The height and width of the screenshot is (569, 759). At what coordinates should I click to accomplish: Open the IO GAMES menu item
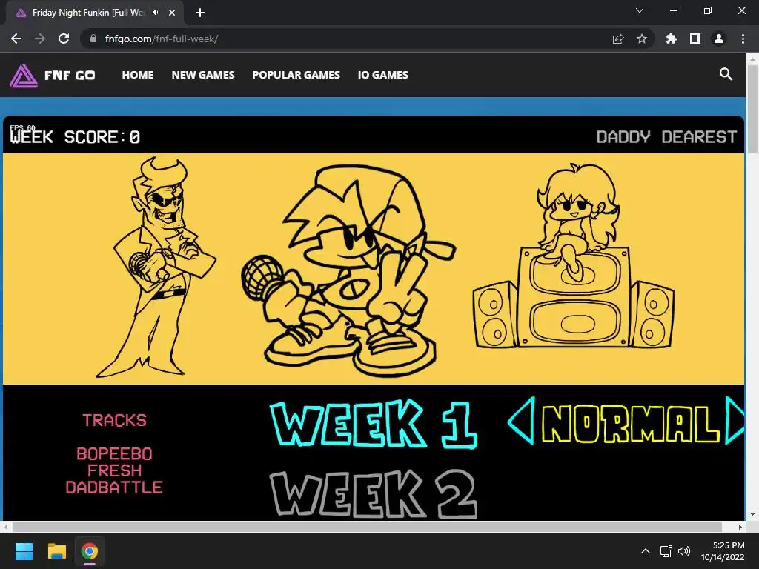(x=383, y=75)
